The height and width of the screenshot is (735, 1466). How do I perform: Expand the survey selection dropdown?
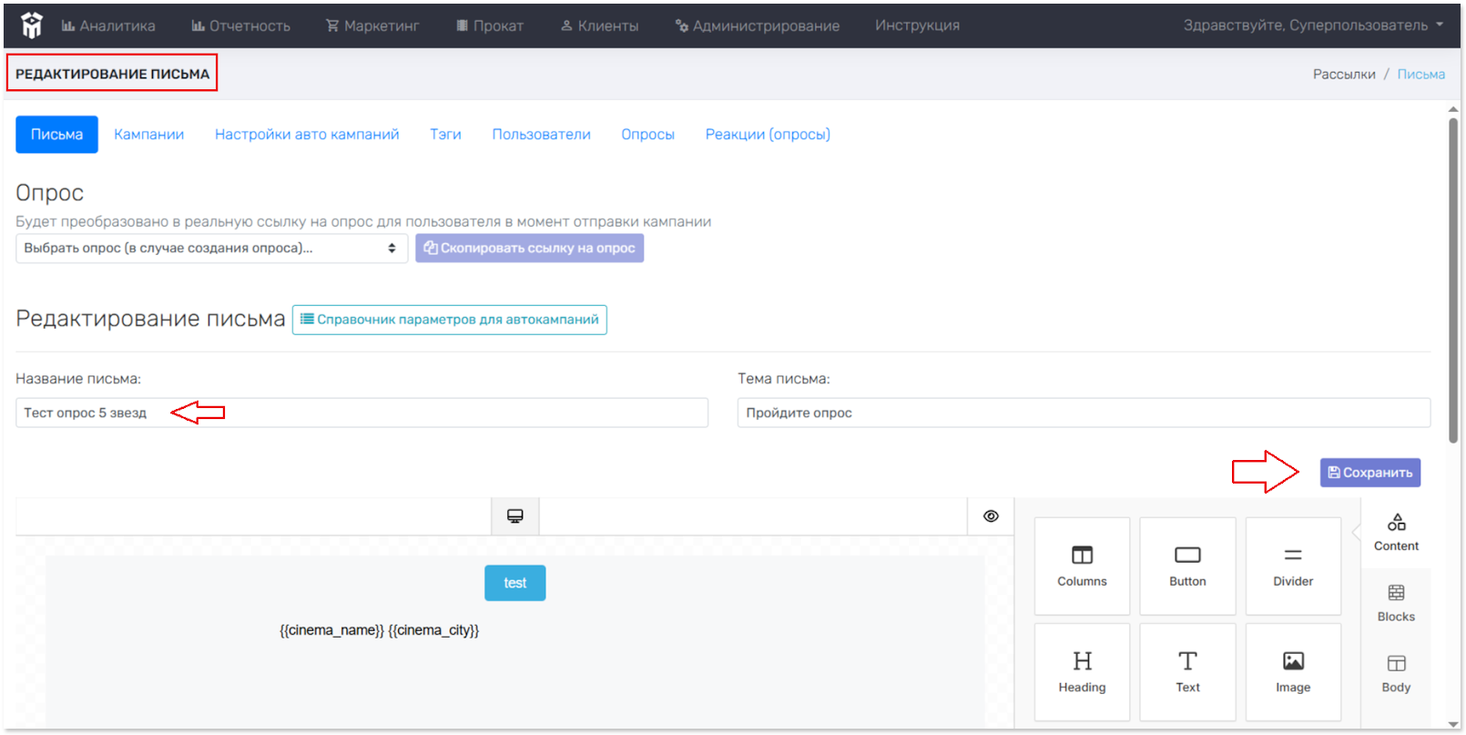click(x=211, y=249)
